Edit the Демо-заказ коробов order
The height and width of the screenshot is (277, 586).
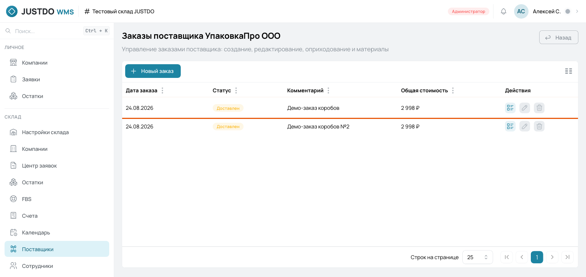tap(525, 108)
